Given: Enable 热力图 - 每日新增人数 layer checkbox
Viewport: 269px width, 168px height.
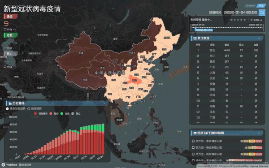Looking at the screenshot, I should tap(193, 147).
